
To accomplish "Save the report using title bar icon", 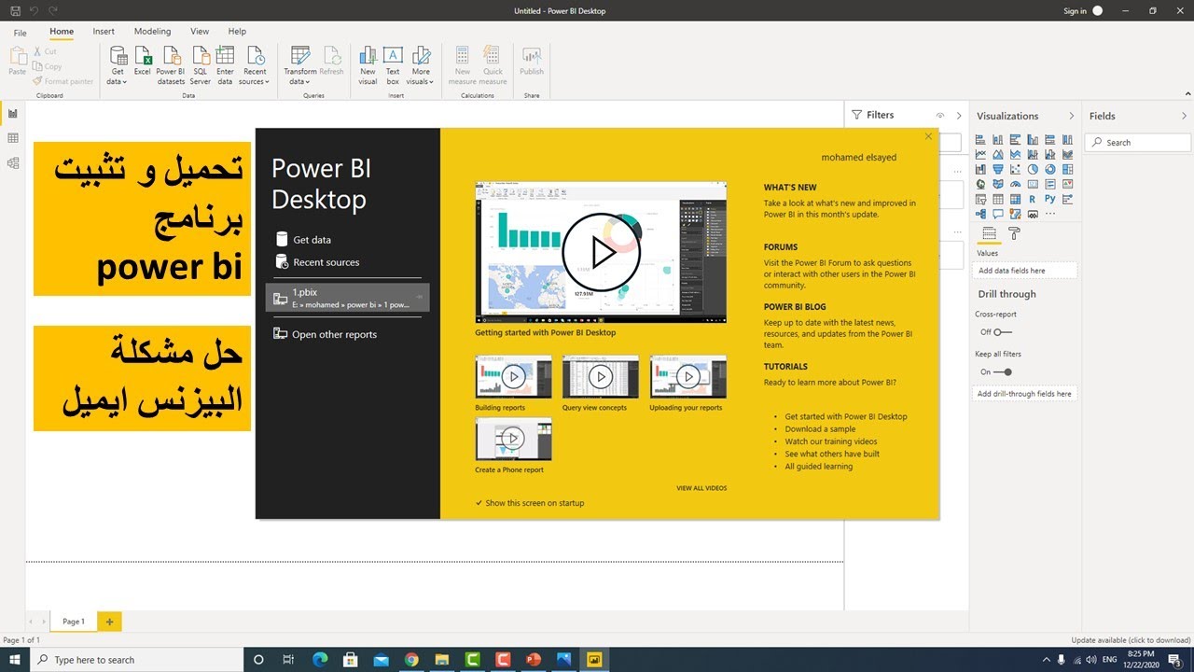I will click(x=15, y=11).
